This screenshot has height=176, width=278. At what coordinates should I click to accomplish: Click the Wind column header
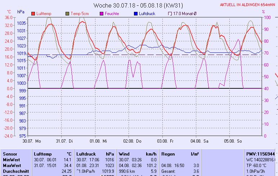tap(124, 154)
